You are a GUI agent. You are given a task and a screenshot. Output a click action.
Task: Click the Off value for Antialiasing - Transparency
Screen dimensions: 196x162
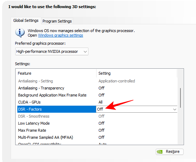pyautogui.click(x=102, y=88)
